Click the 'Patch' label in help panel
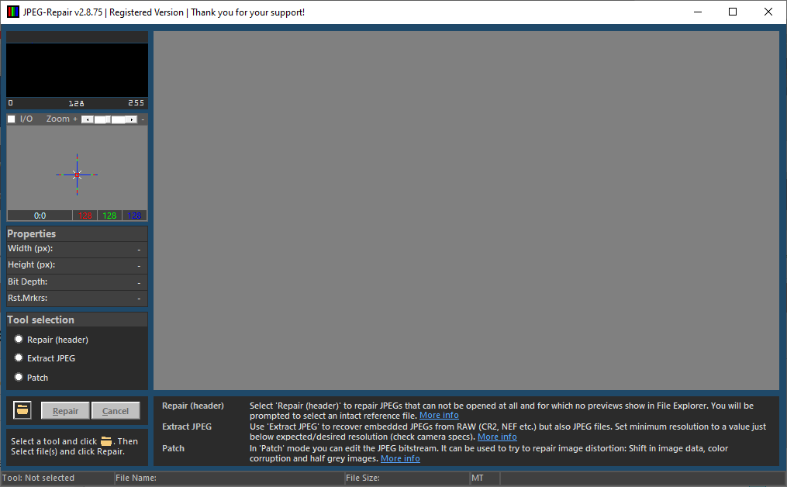787x487 pixels. 173,448
